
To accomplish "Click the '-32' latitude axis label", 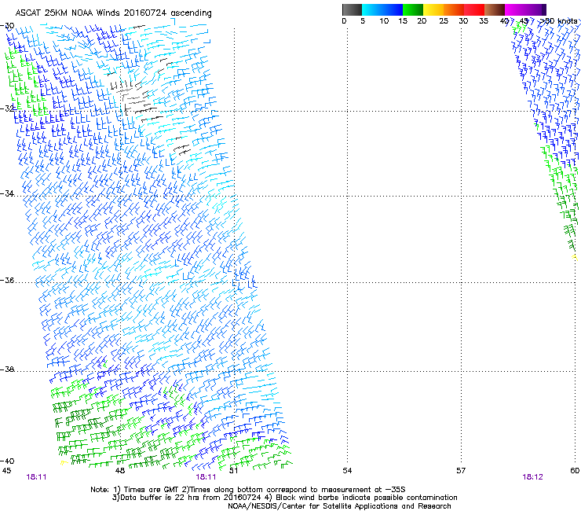I will tap(7, 108).
